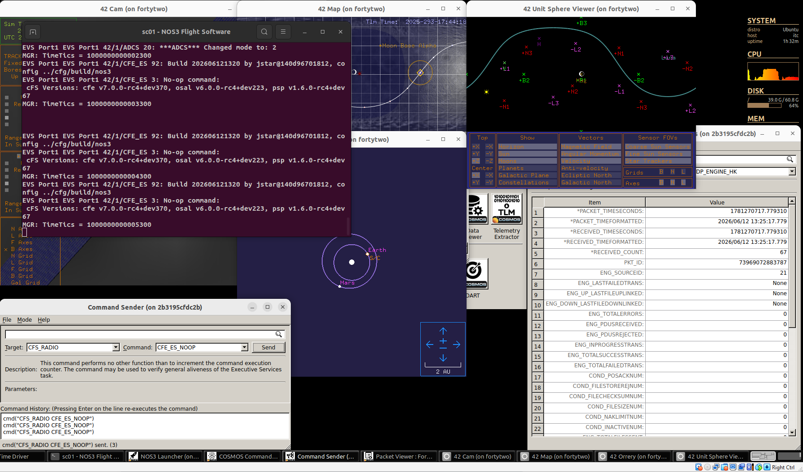Set Top axis to +Z in Unit Sphere

(x=476, y=161)
